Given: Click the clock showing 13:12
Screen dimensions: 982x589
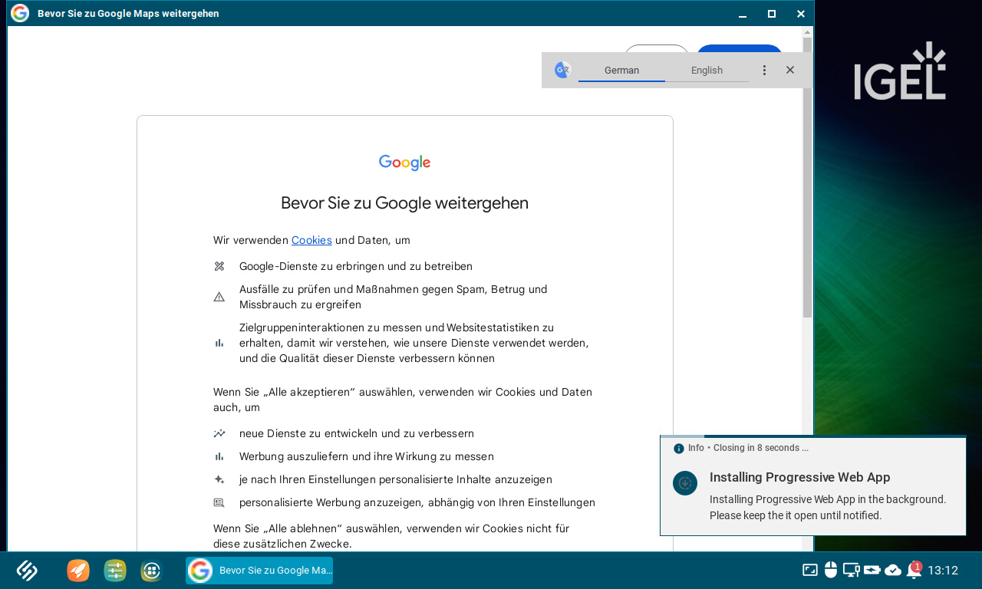Looking at the screenshot, I should 943,571.
